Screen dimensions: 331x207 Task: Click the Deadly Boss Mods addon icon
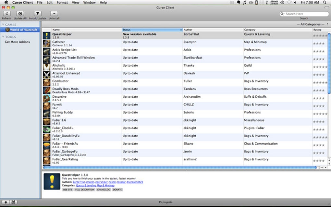tap(47, 90)
